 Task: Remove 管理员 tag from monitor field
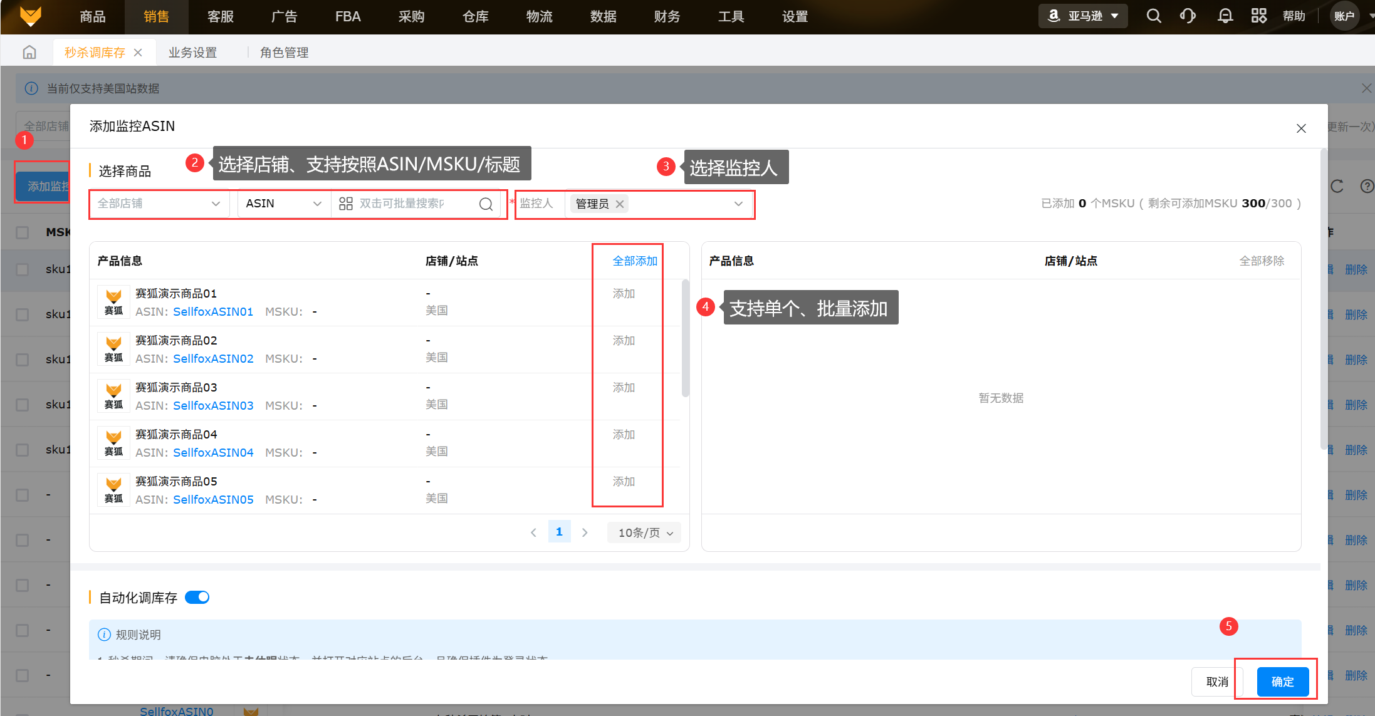pyautogui.click(x=620, y=204)
